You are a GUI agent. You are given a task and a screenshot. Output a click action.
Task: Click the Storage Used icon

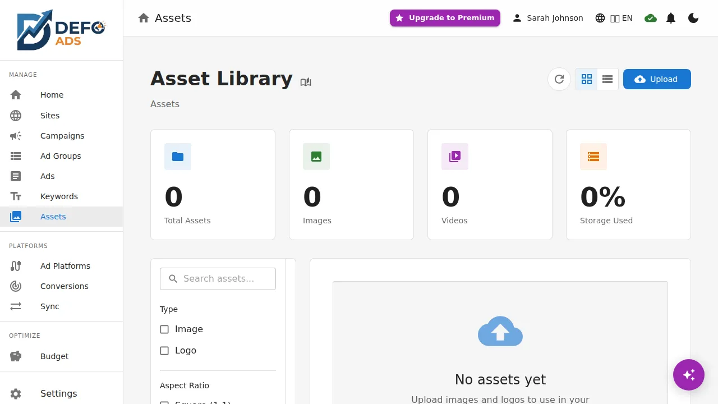coord(593,157)
